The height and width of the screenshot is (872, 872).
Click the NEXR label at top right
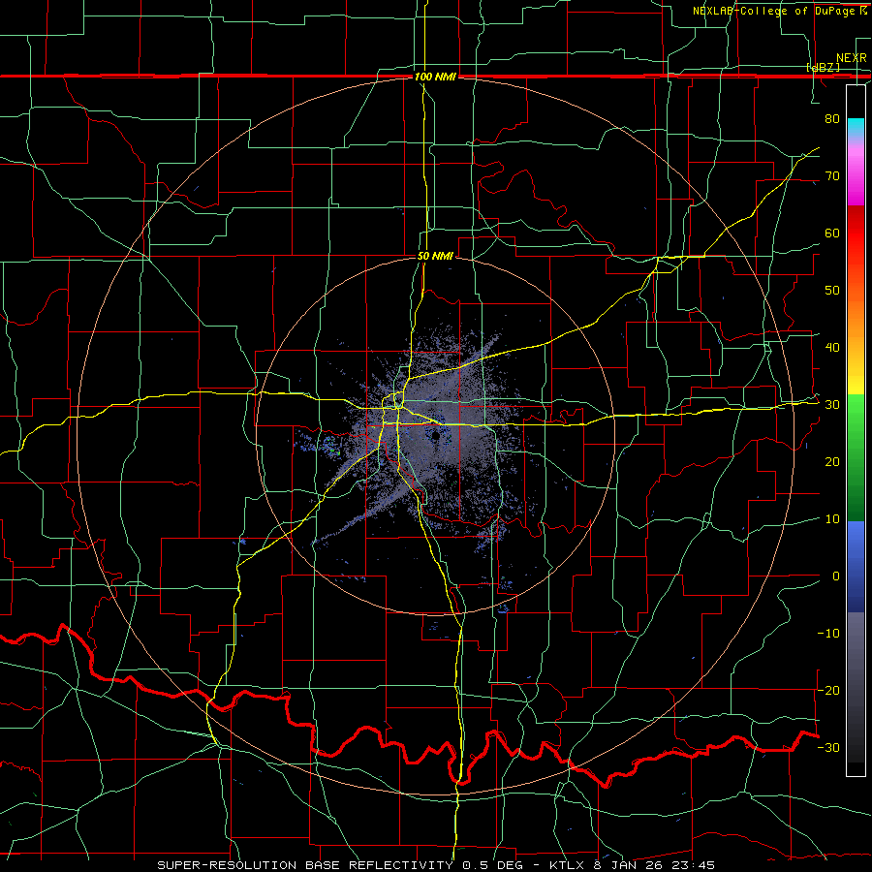coord(852,58)
